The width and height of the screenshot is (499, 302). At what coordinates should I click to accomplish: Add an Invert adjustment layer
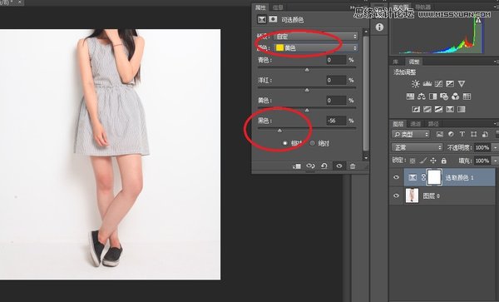[416, 110]
